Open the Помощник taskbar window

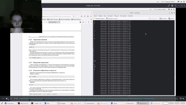coord(10,103)
